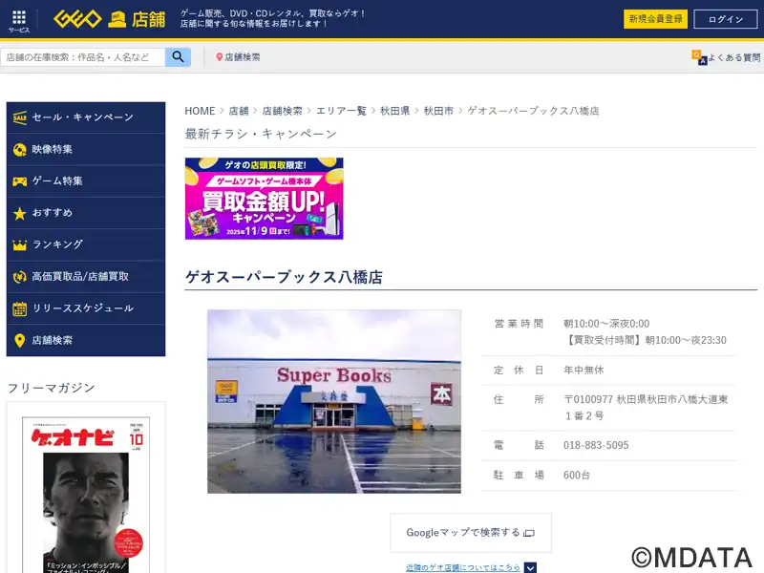Open the Sale & Campaign sidebar item
This screenshot has height=573, width=764.
point(85,117)
